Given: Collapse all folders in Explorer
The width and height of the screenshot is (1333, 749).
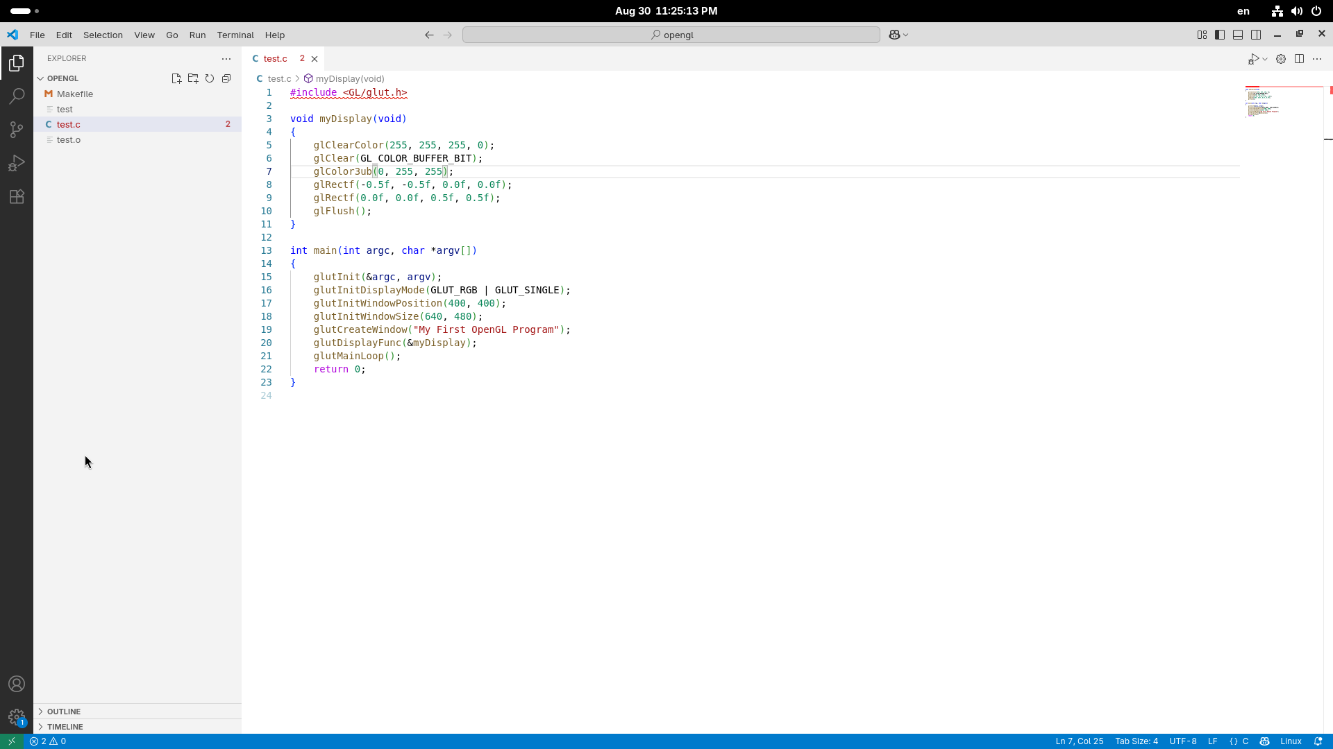Looking at the screenshot, I should tap(226, 78).
